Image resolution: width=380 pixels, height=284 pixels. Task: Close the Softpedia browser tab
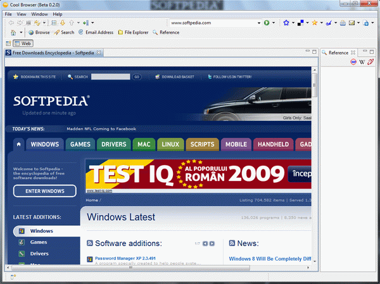coord(99,52)
